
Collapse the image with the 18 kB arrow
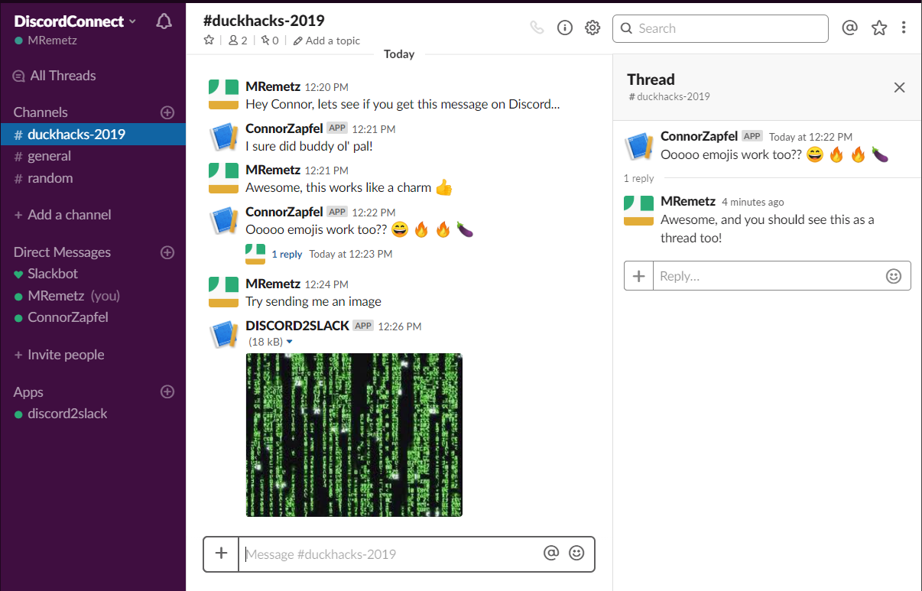pyautogui.click(x=289, y=342)
